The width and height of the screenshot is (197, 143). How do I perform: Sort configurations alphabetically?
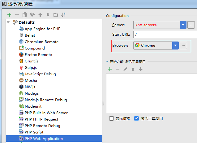pos(63,15)
